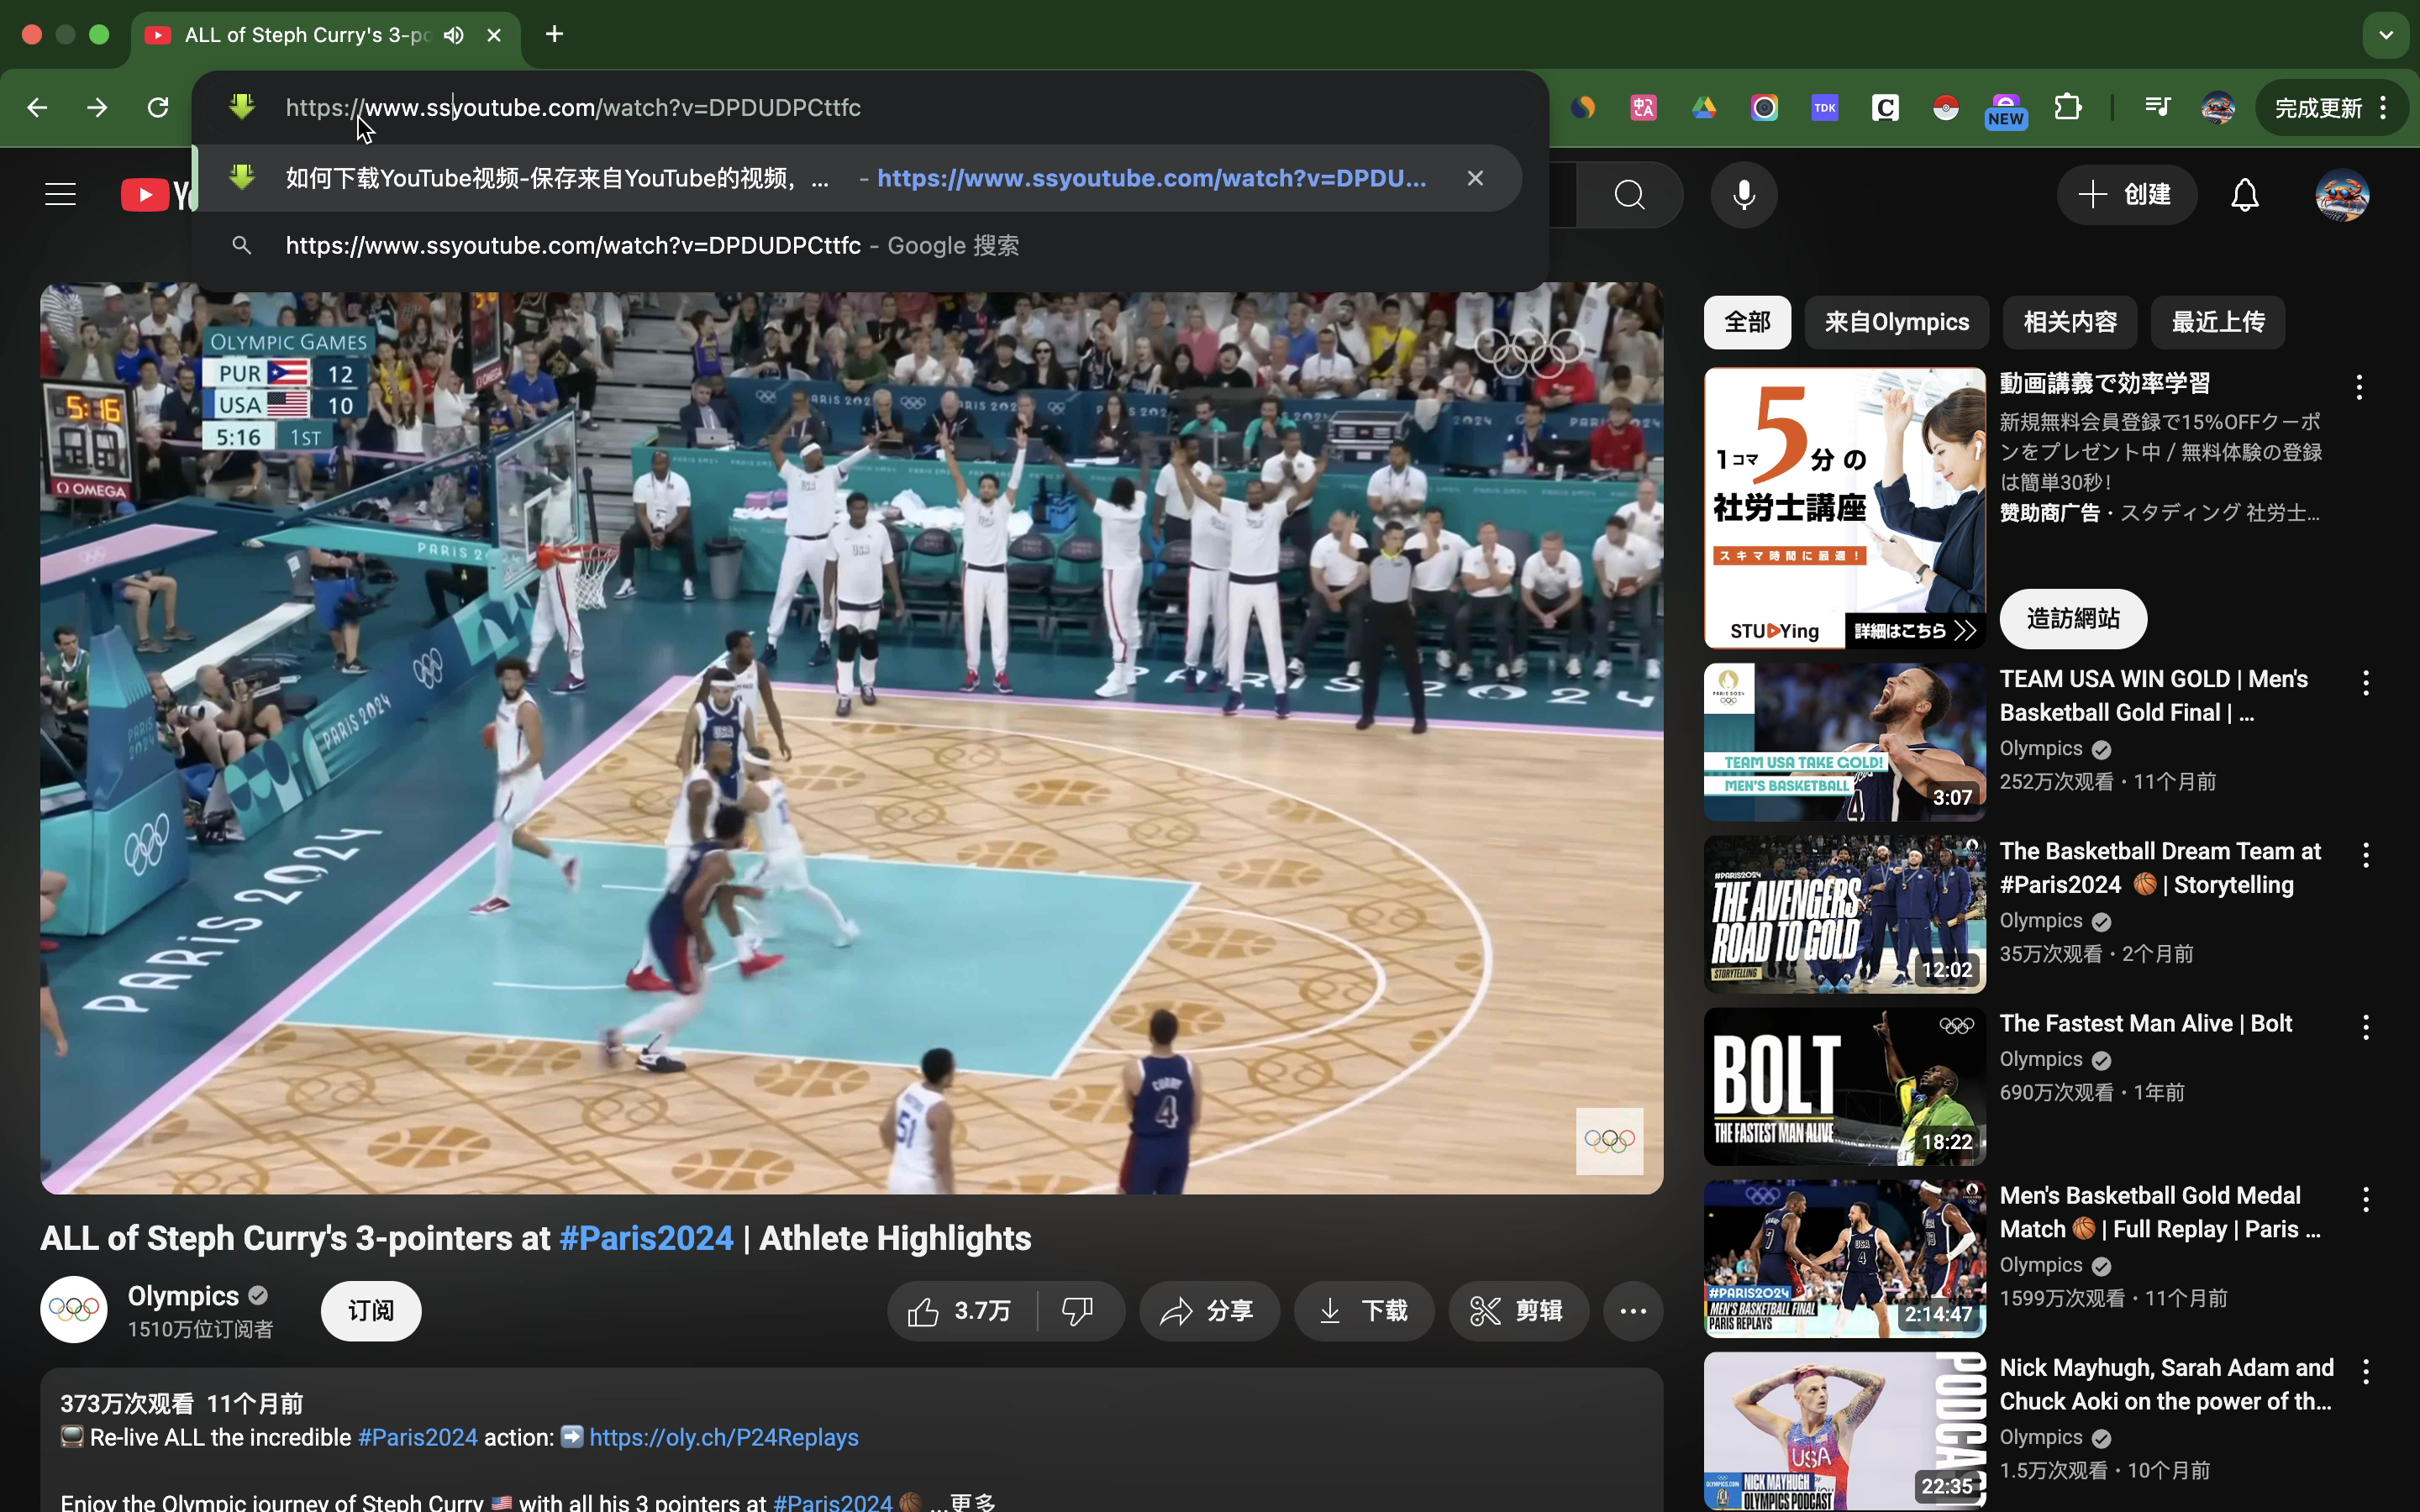The height and width of the screenshot is (1512, 2420).
Task: Select the 全部 filter chip
Action: coord(1747,322)
